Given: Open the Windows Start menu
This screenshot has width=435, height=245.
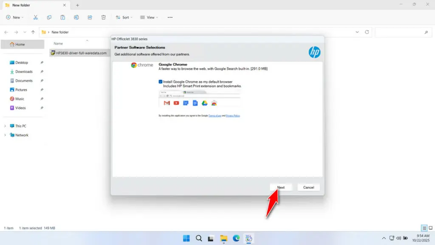Looking at the screenshot, I should [x=186, y=238].
